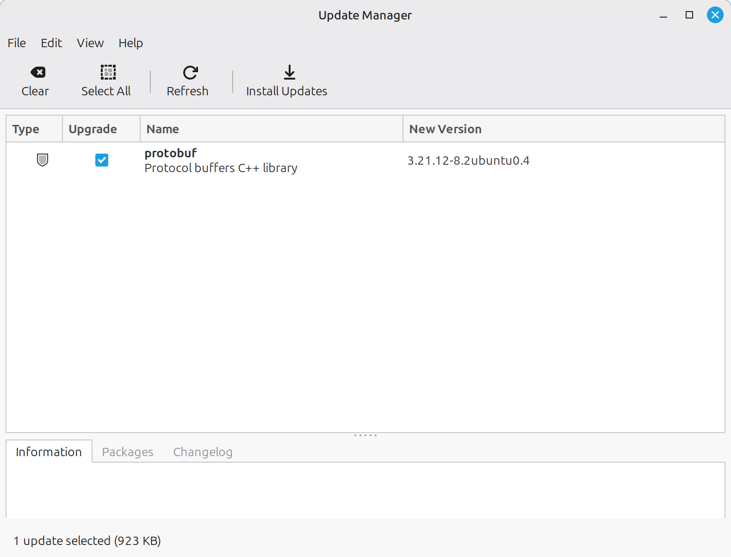This screenshot has width=731, height=557.
Task: Click the 3.21.12-8.2ubuntu0.4 version cell
Action: 468,161
